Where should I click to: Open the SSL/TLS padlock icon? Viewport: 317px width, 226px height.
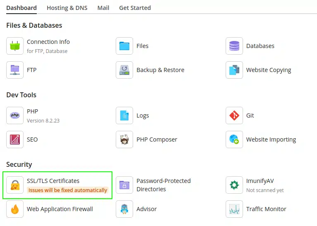click(x=15, y=185)
